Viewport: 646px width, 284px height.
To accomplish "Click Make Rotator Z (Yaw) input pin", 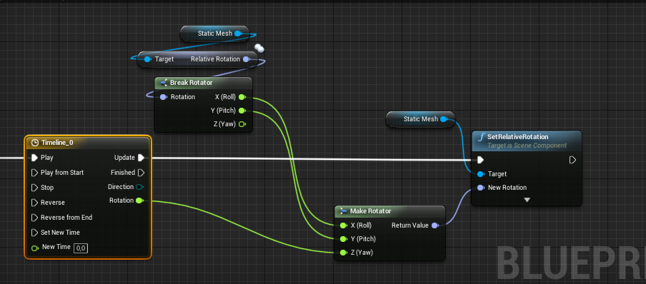I will (x=344, y=253).
